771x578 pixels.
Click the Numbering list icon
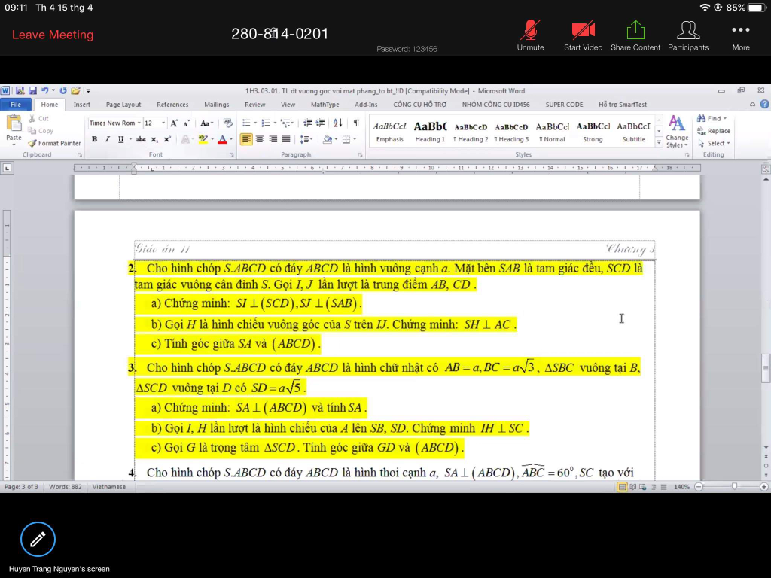pos(266,123)
